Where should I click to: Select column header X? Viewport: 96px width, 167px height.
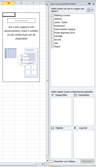[21, 3]
